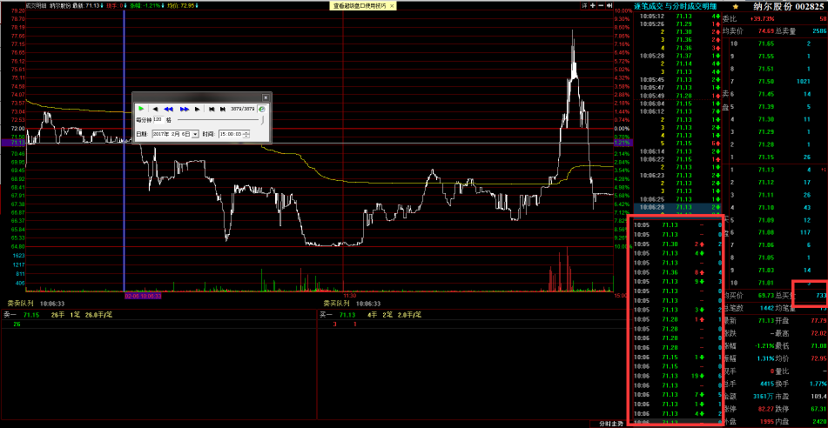Click the time spinner arrows beside 15:00:03
The width and height of the screenshot is (828, 428).
click(246, 134)
